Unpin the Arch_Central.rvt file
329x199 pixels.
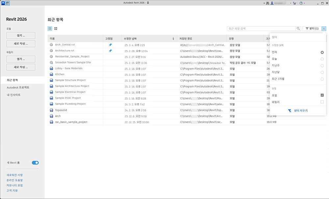110,45
